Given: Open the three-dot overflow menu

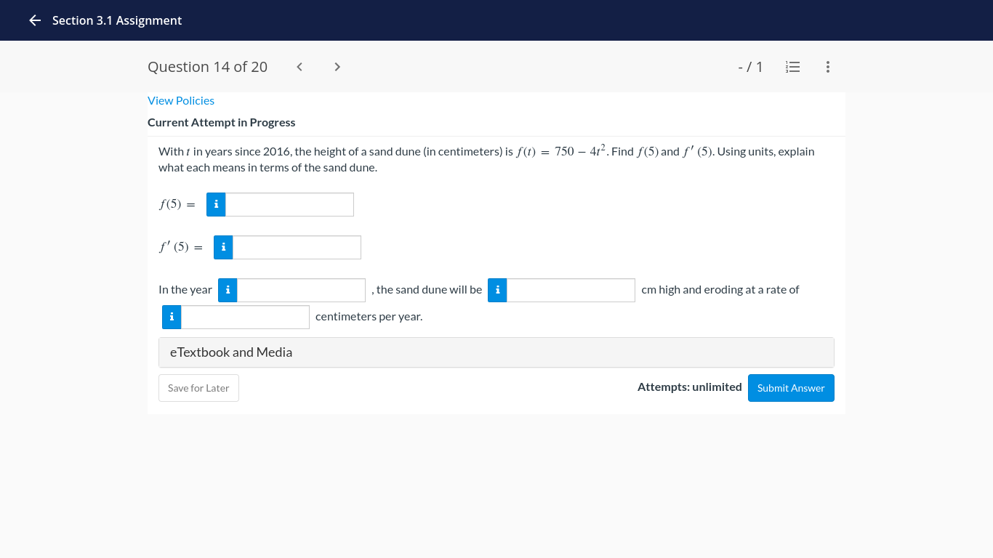Looking at the screenshot, I should click(x=827, y=67).
